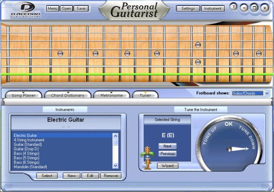This screenshot has height=192, width=274.
Task: Select Guitar (Drop D) in the list
Action: coord(63,149)
